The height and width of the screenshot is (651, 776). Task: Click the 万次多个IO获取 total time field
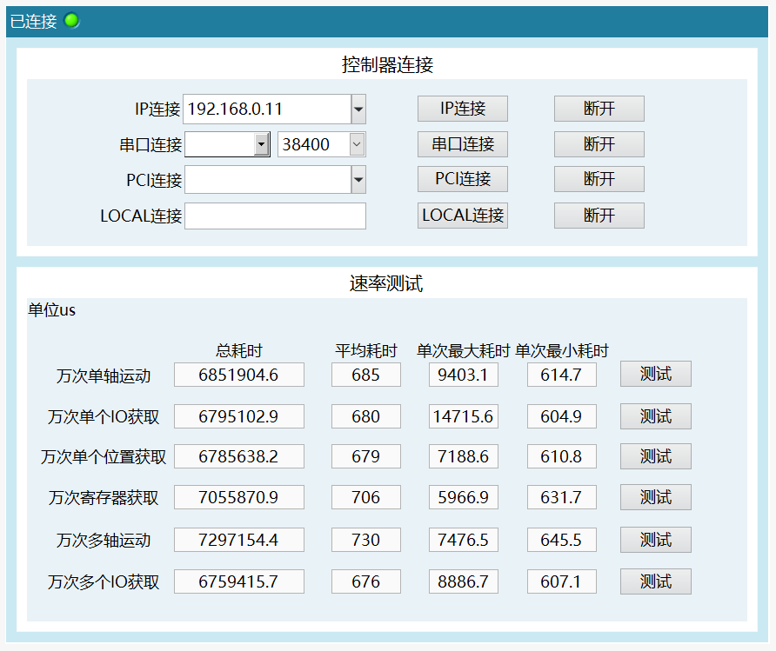pyautogui.click(x=239, y=581)
